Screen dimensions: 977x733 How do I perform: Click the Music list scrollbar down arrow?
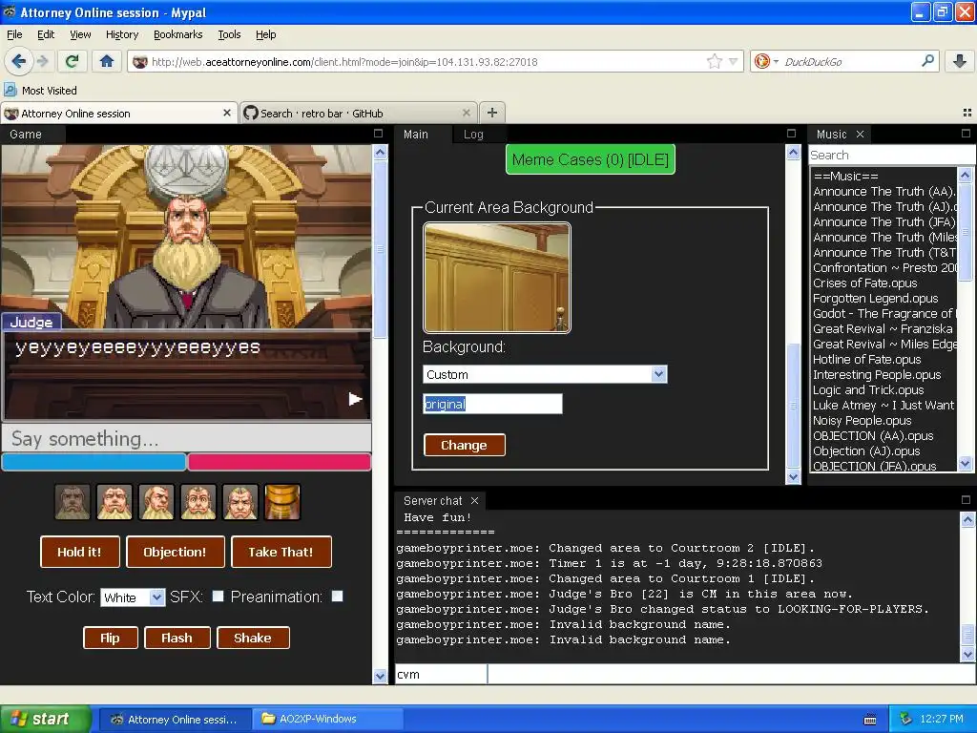click(x=965, y=463)
